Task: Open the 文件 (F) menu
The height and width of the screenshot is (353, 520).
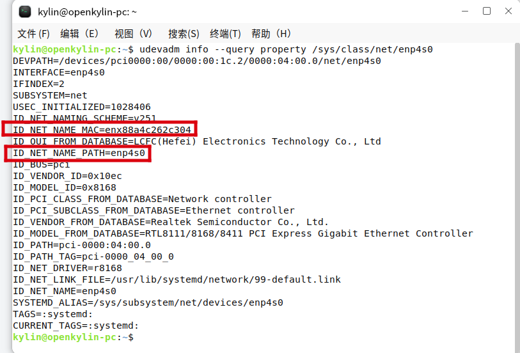Action: [x=33, y=33]
